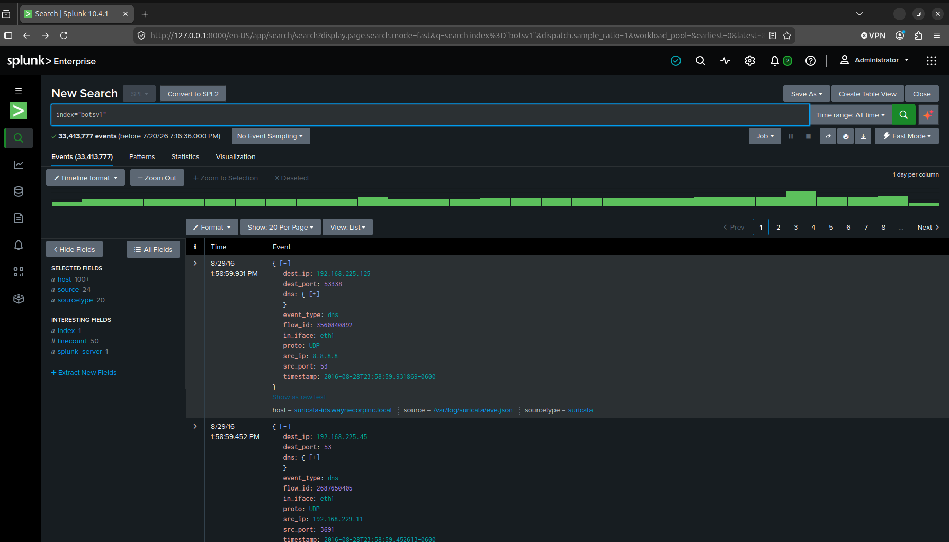Open the cube icon in left sidebar
This screenshot has width=949, height=542.
coord(19,299)
